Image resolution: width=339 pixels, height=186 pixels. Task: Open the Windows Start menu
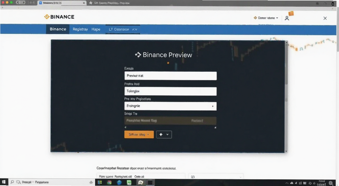pyautogui.click(x=4, y=182)
